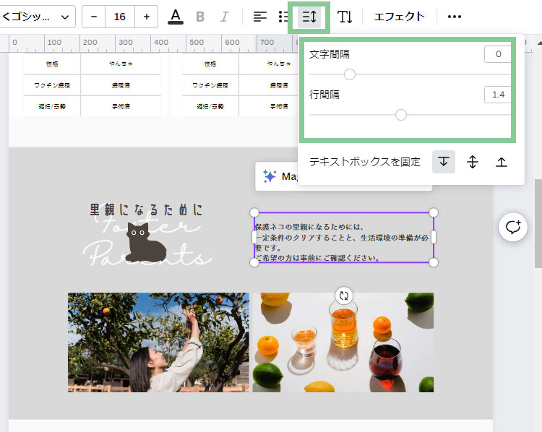Anchor text box to bottom
The image size is (542, 432).
[x=501, y=162]
